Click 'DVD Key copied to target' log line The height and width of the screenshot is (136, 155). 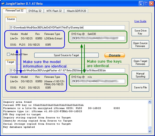tap(22, 114)
